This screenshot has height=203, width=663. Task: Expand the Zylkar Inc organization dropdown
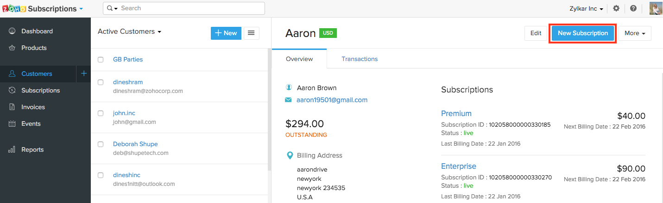[x=586, y=9]
